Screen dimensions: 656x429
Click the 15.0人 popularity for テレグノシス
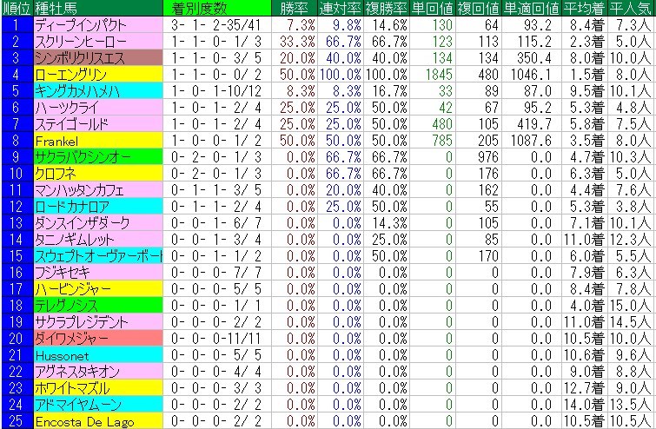pos(632,306)
